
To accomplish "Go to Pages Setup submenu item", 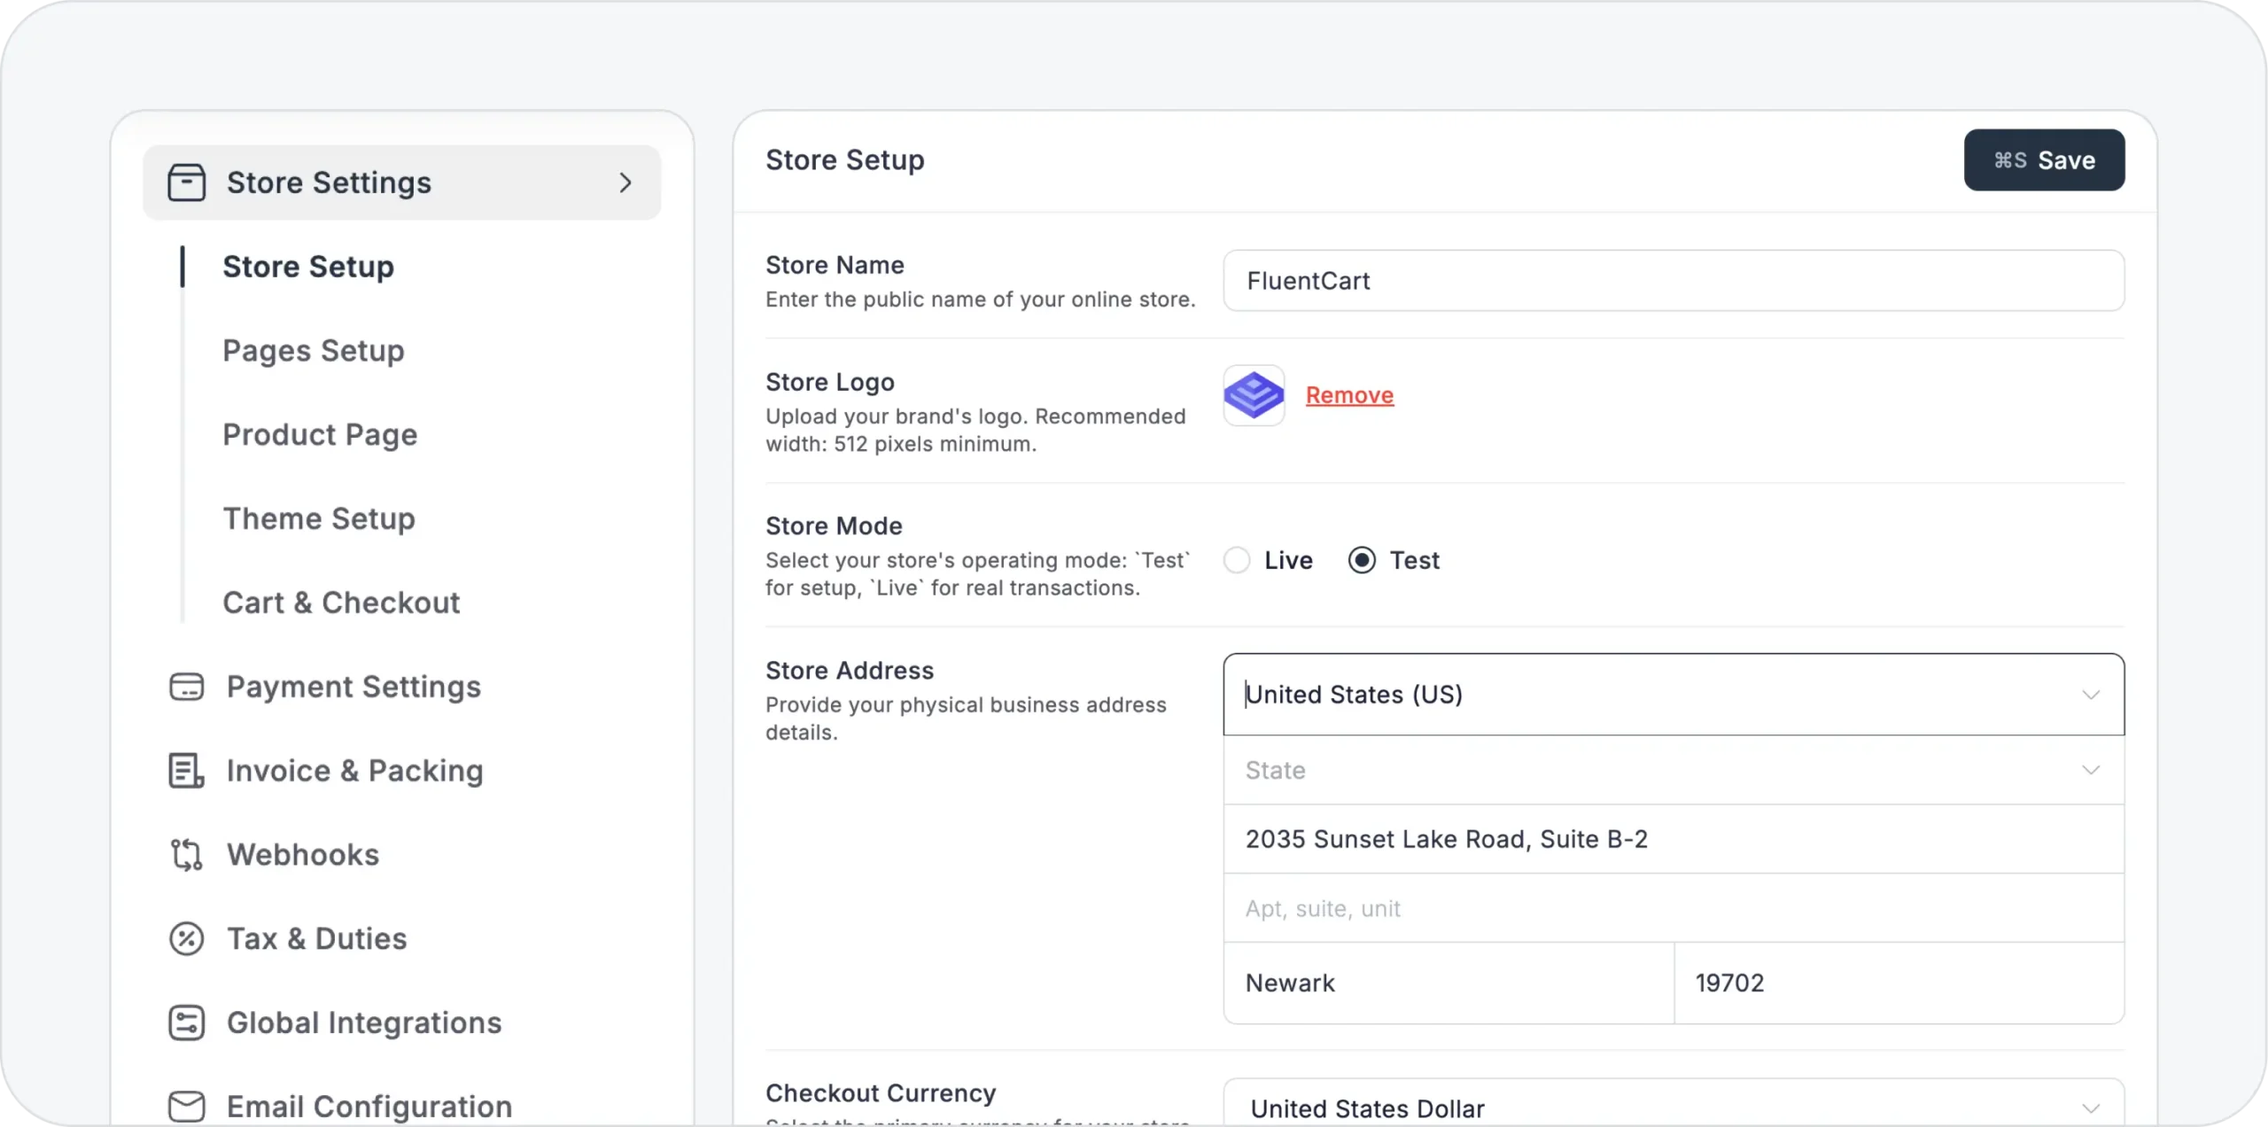I will (314, 351).
